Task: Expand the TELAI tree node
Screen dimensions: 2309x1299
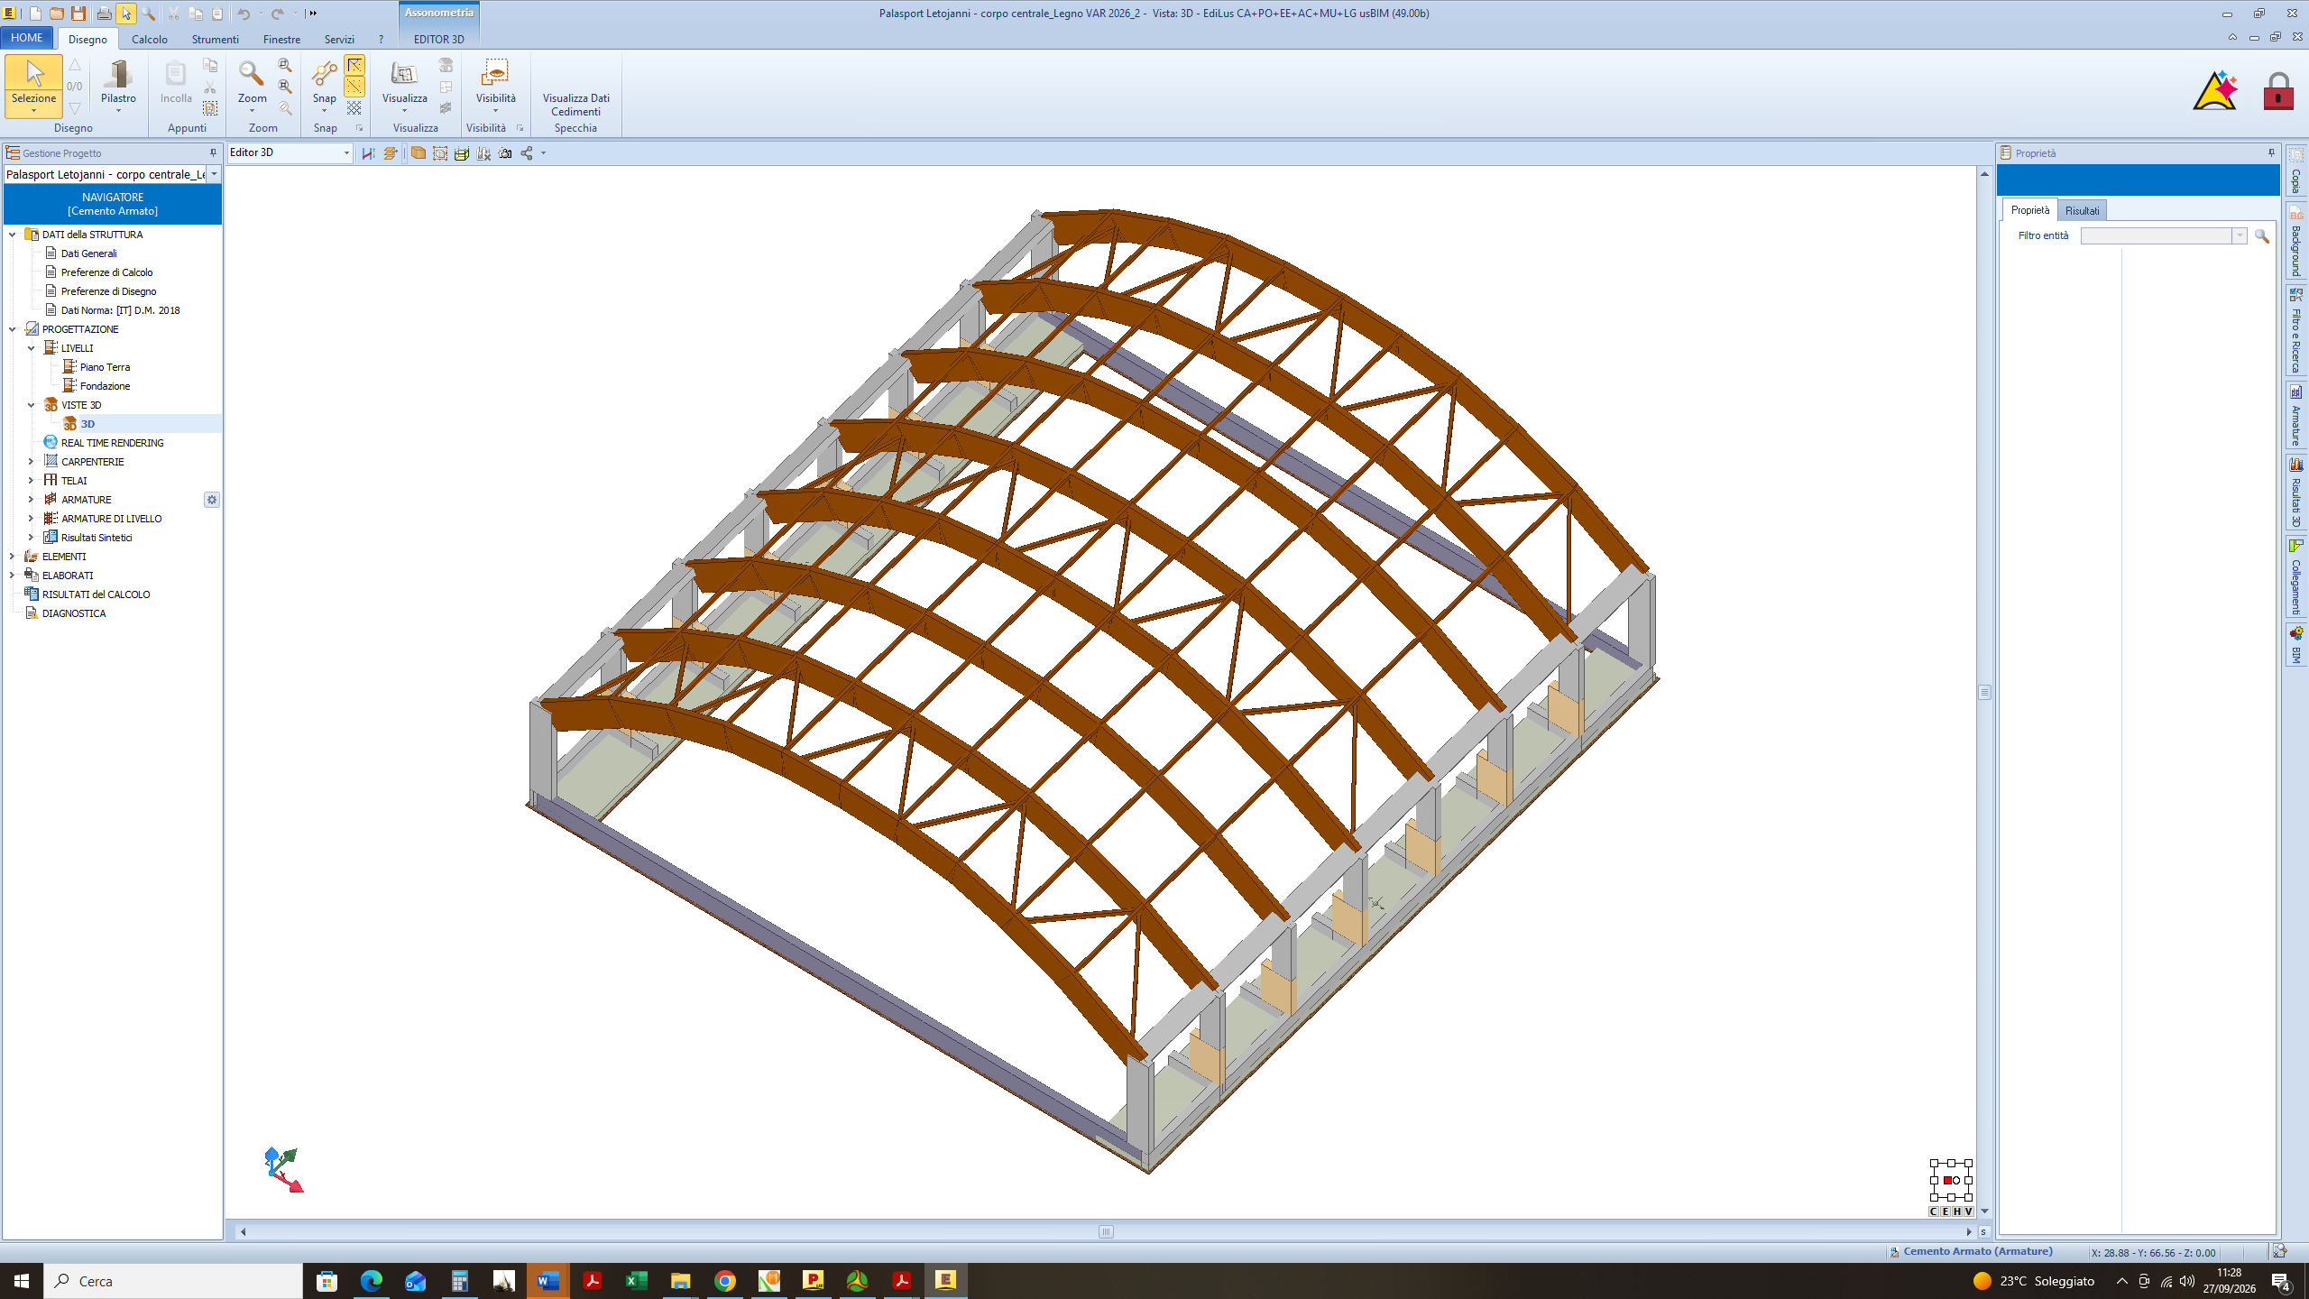Action: click(x=31, y=481)
